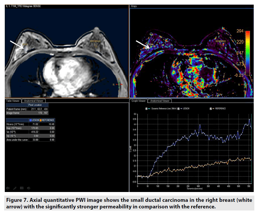Click the forward arrow icon in Table Viewer
Screen dimensions: 257x212
[29, 188]
